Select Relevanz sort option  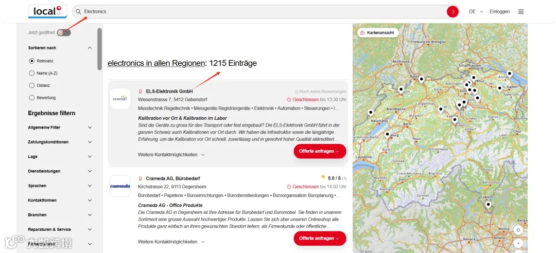click(x=31, y=61)
